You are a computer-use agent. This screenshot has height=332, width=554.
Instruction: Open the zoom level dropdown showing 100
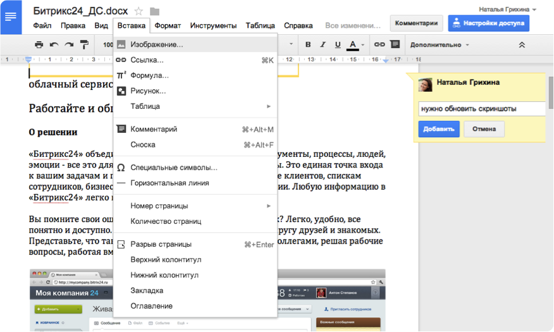pos(108,45)
